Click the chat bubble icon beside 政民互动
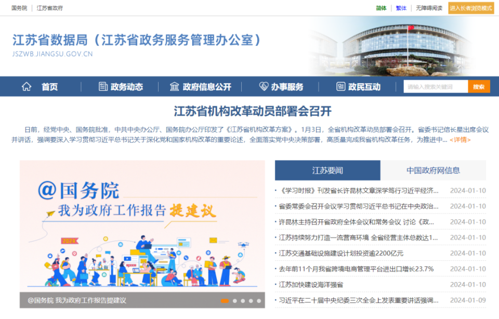499x319 pixels. [340, 87]
